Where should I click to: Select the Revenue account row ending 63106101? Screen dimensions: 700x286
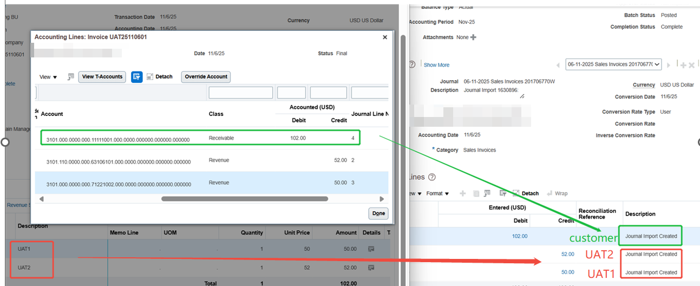tap(212, 160)
